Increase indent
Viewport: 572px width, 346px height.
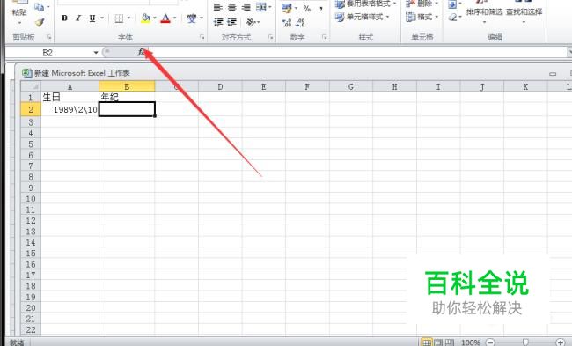point(232,22)
